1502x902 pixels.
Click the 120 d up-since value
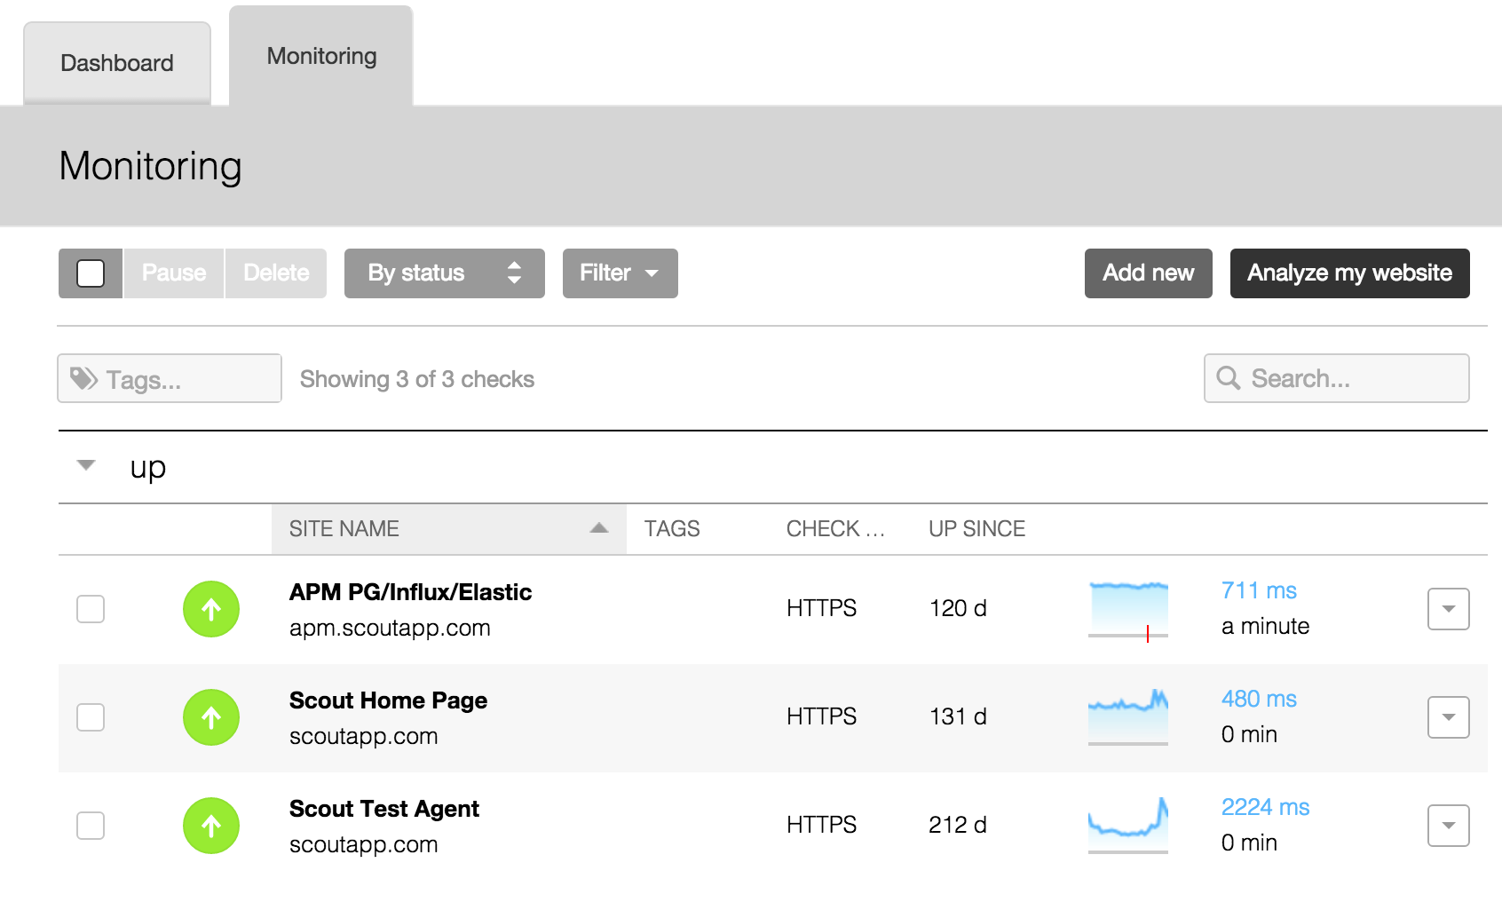click(958, 608)
